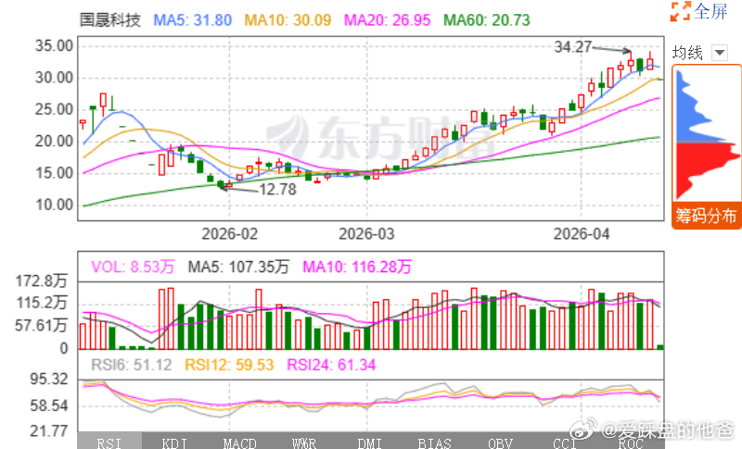Viewport: 742px width, 449px height.
Task: Switch to the KDJ indicator tab
Action: pyautogui.click(x=174, y=443)
